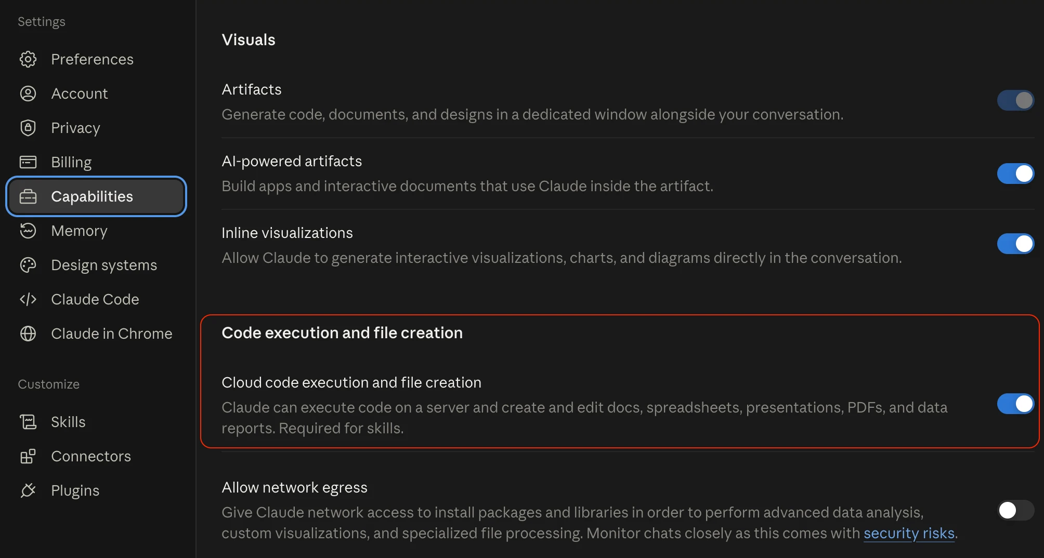The width and height of the screenshot is (1044, 558).
Task: Click the Skills scroll icon
Action: tap(28, 422)
